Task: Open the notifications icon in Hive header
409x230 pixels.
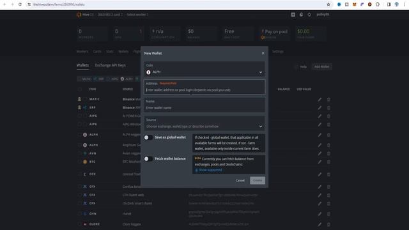Action: coord(309,15)
